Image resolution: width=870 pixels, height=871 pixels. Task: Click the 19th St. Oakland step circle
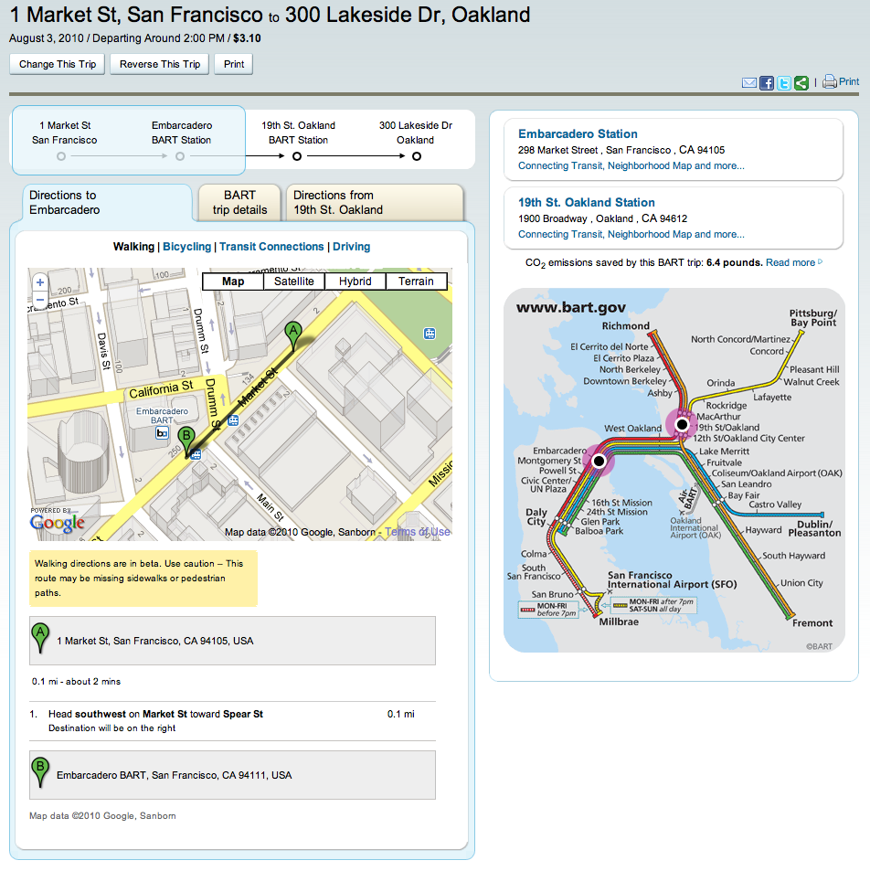[x=297, y=156]
